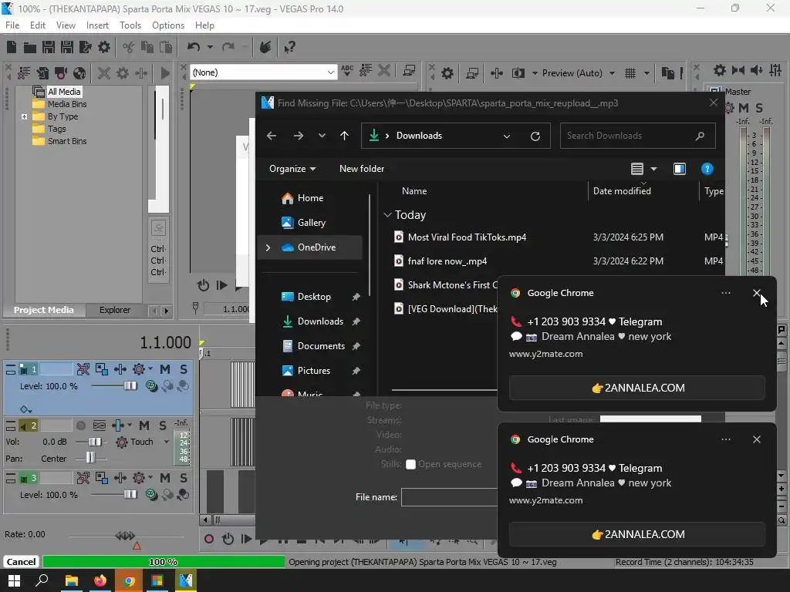The width and height of the screenshot is (790, 592).
Task: Mute audio track 2
Action: tap(144, 425)
